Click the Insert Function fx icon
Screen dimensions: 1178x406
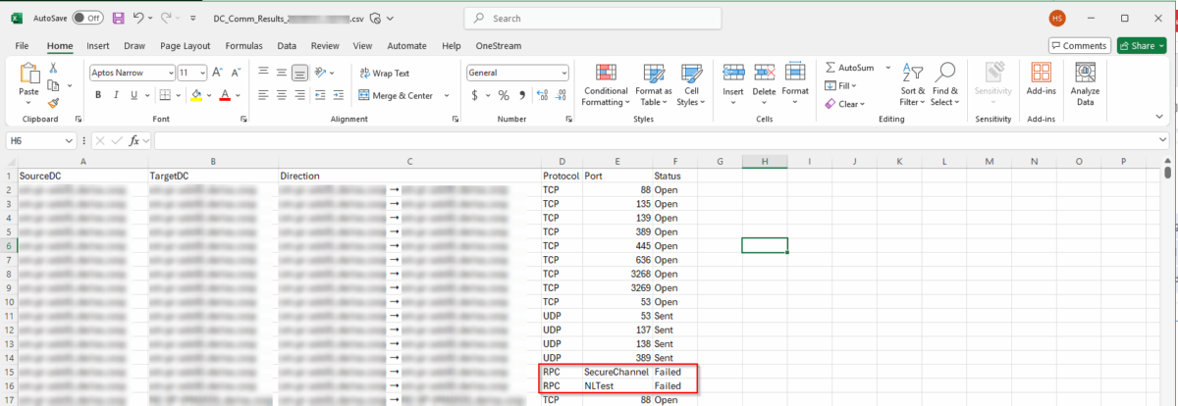[x=134, y=140]
